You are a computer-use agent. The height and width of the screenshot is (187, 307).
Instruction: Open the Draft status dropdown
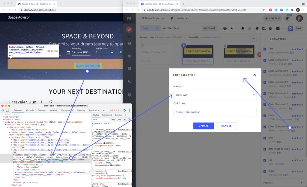point(150,28)
